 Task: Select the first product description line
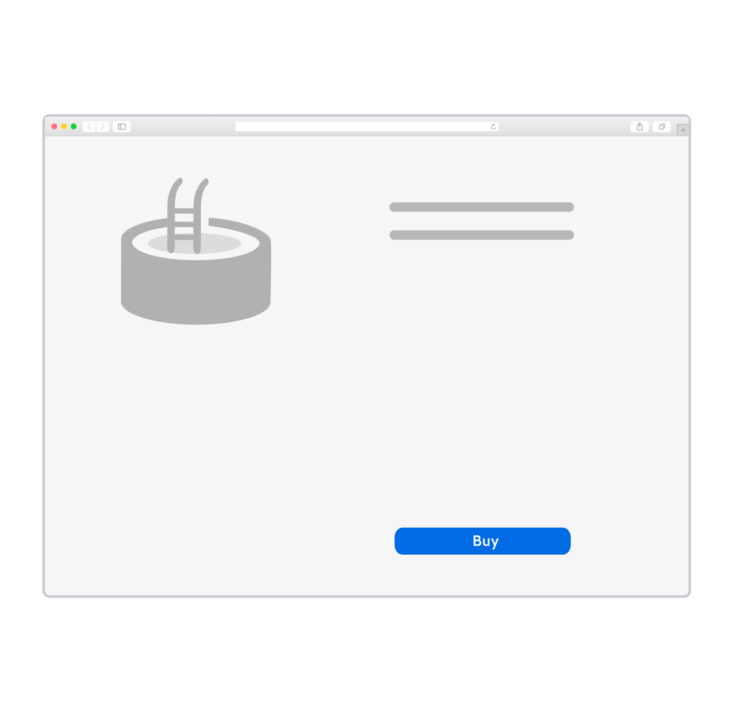coord(481,207)
